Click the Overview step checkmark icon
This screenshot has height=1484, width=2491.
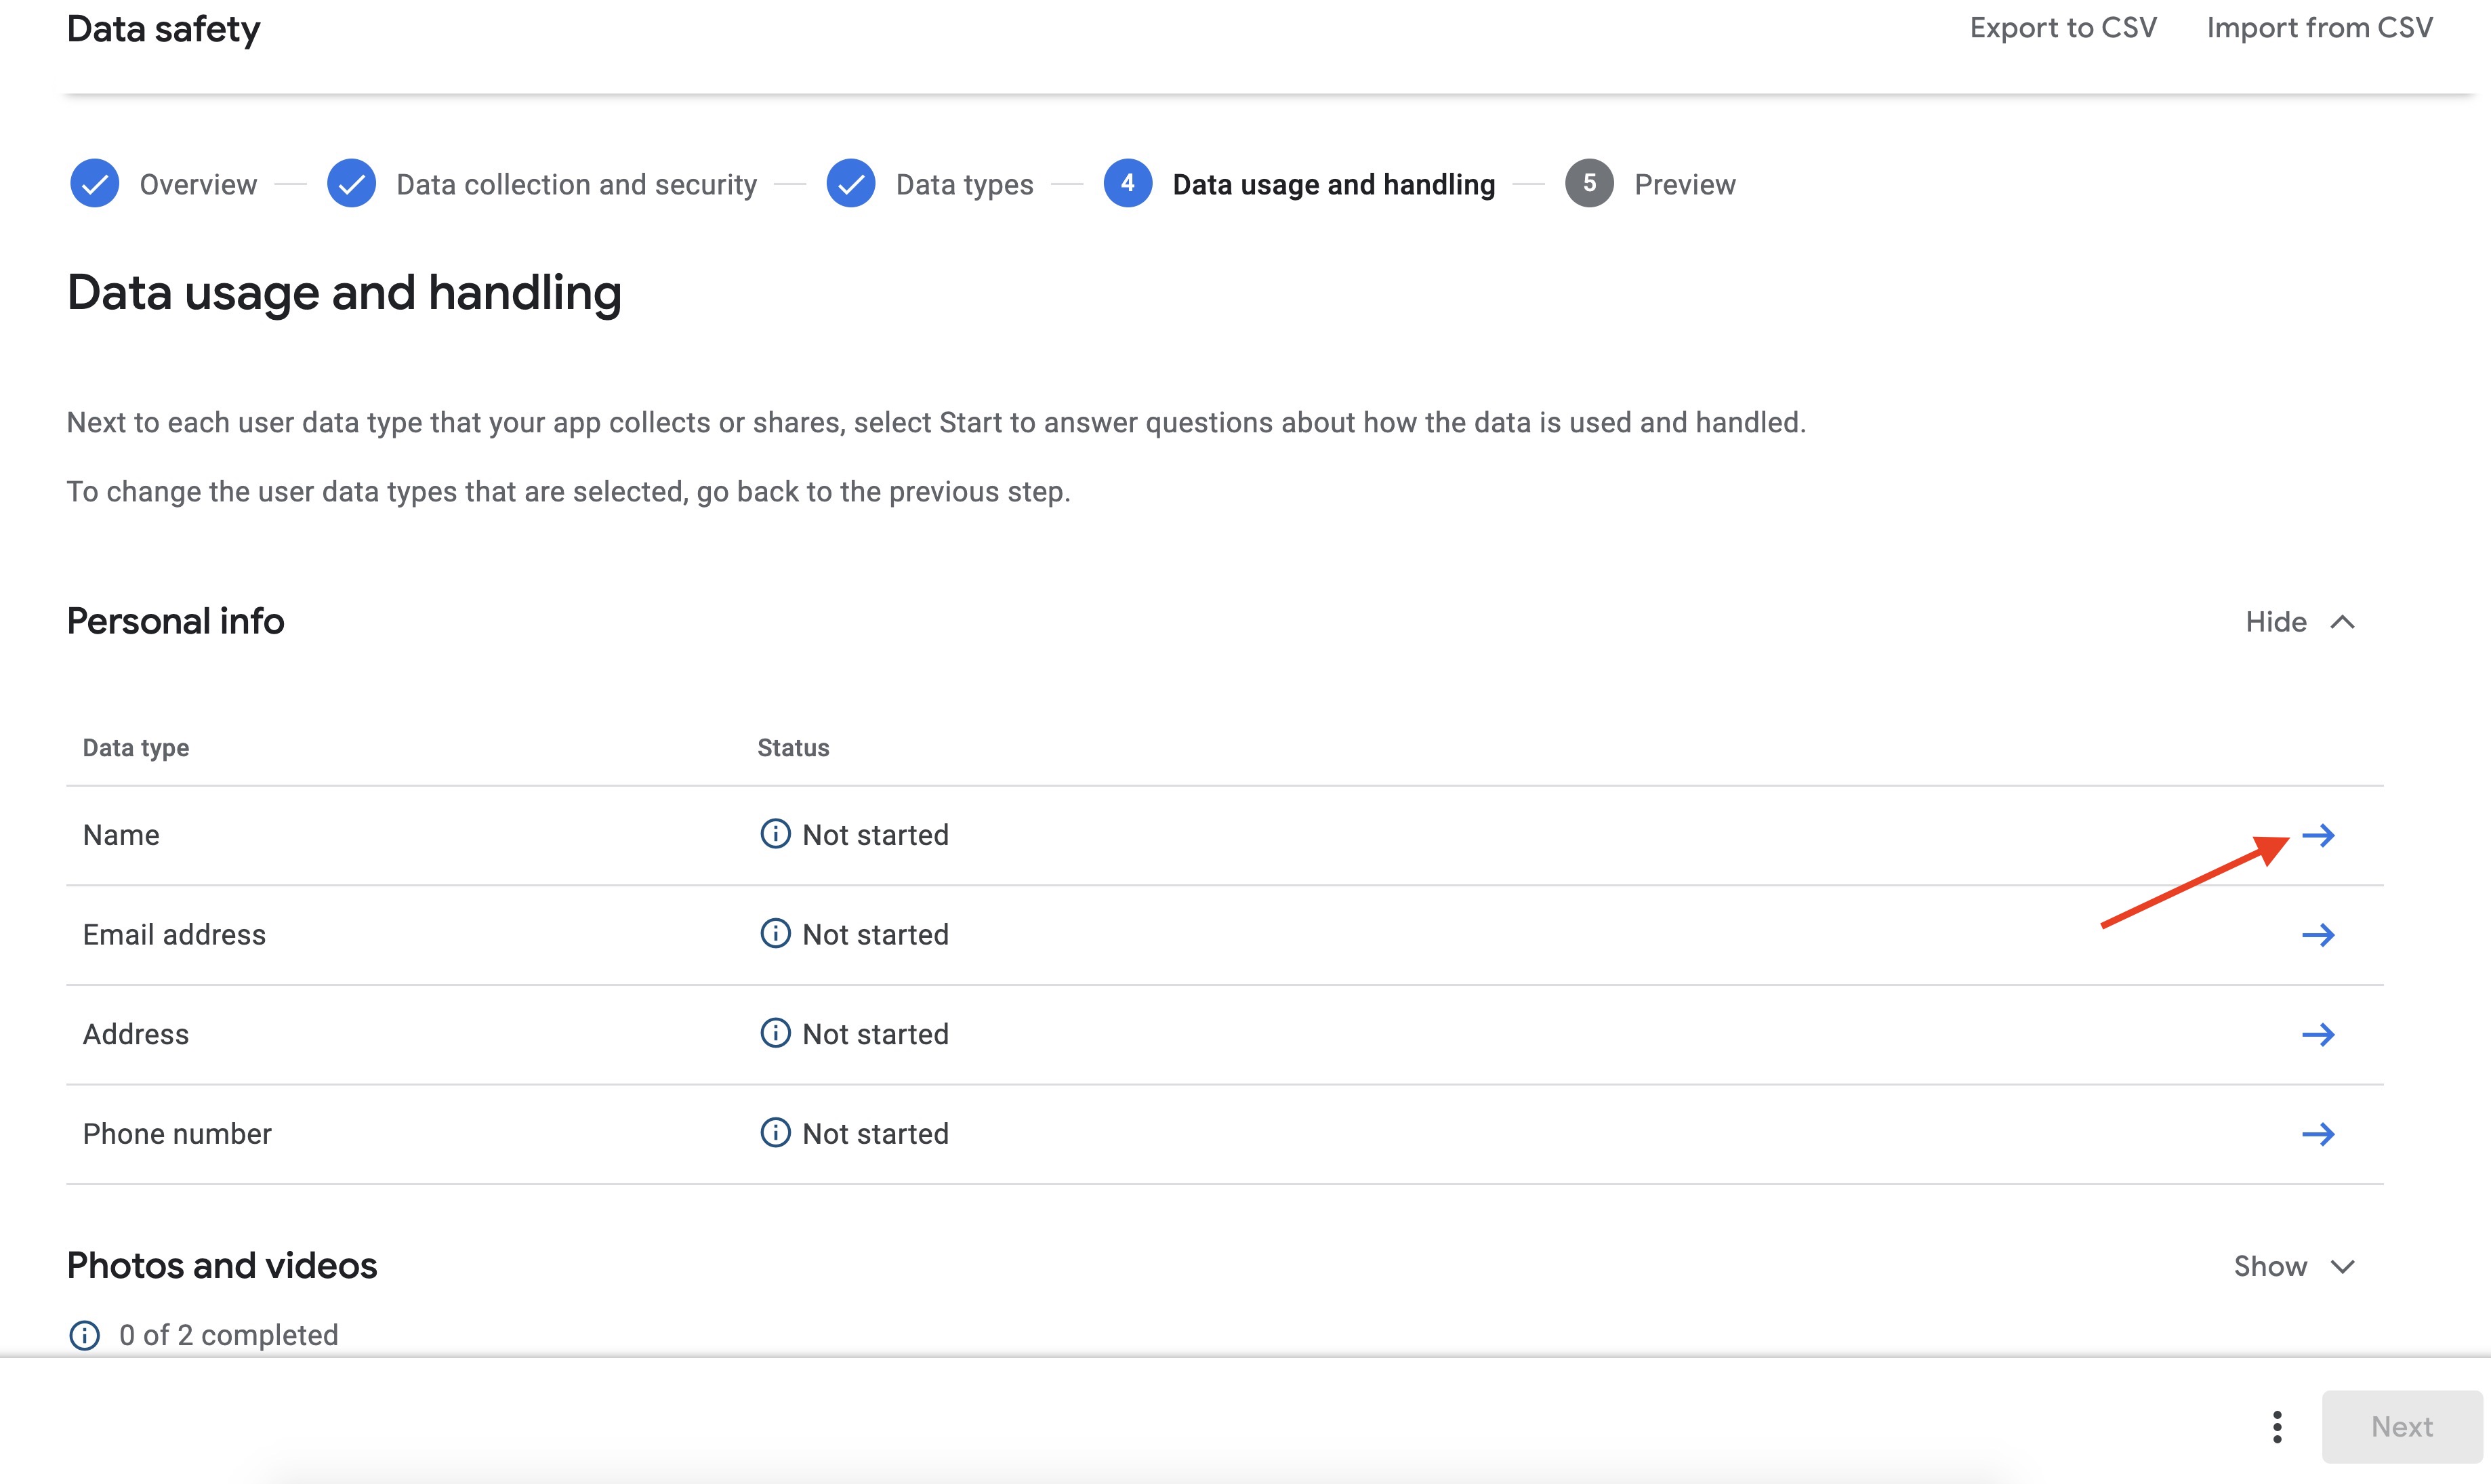pos(95,184)
